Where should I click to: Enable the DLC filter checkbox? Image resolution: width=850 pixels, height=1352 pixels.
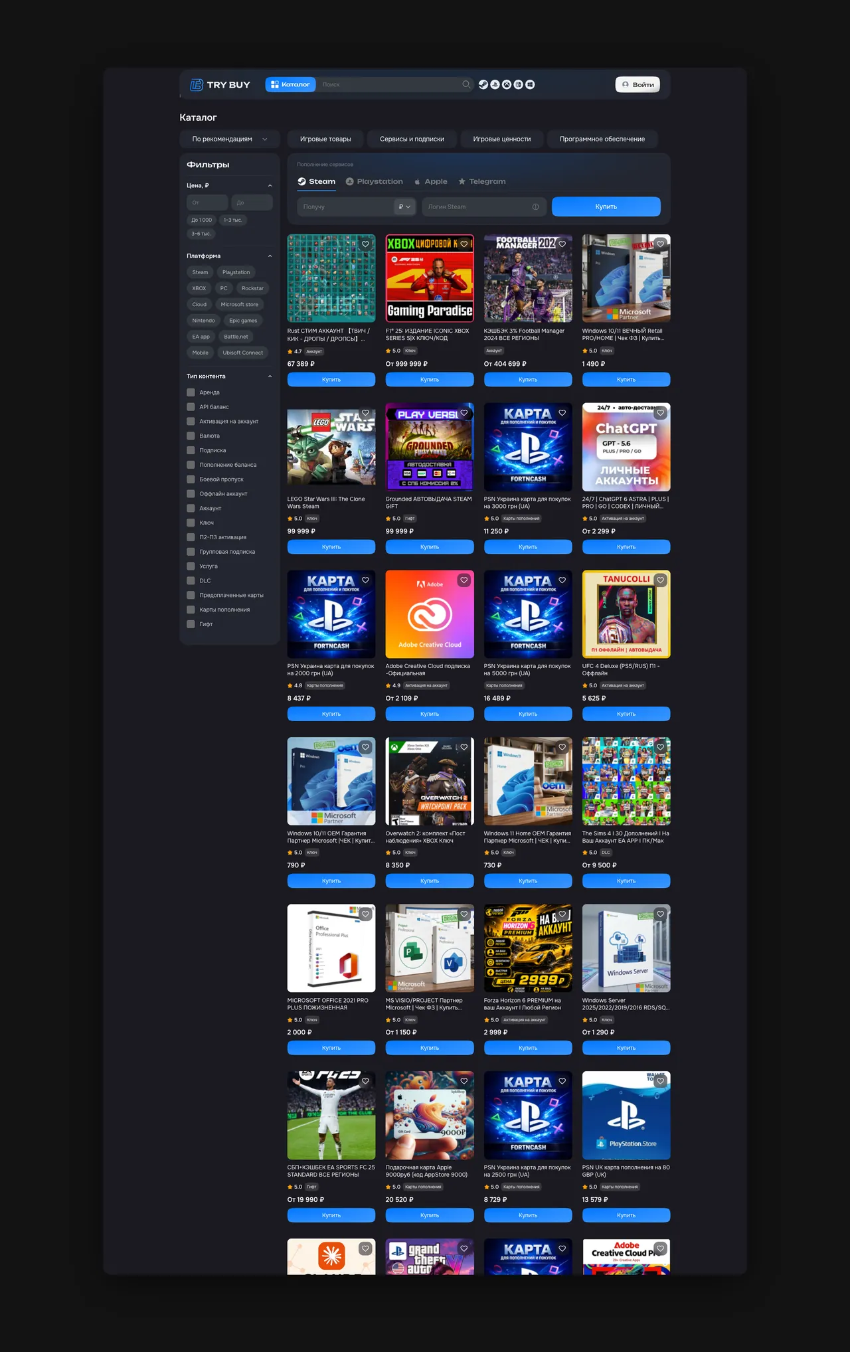(191, 581)
